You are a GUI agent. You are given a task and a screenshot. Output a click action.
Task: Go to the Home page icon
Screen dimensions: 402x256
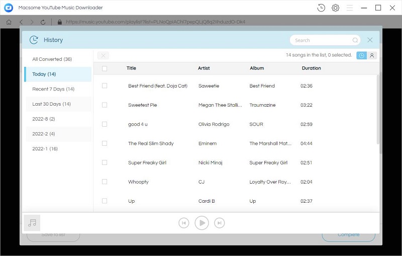[x=9, y=22]
